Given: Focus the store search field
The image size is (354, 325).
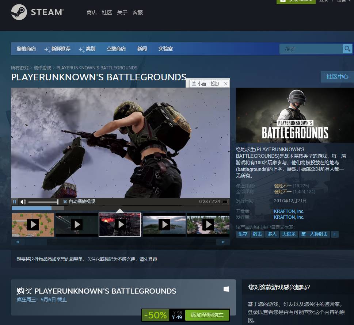Looking at the screenshot, I should pyautogui.click(x=311, y=49).
